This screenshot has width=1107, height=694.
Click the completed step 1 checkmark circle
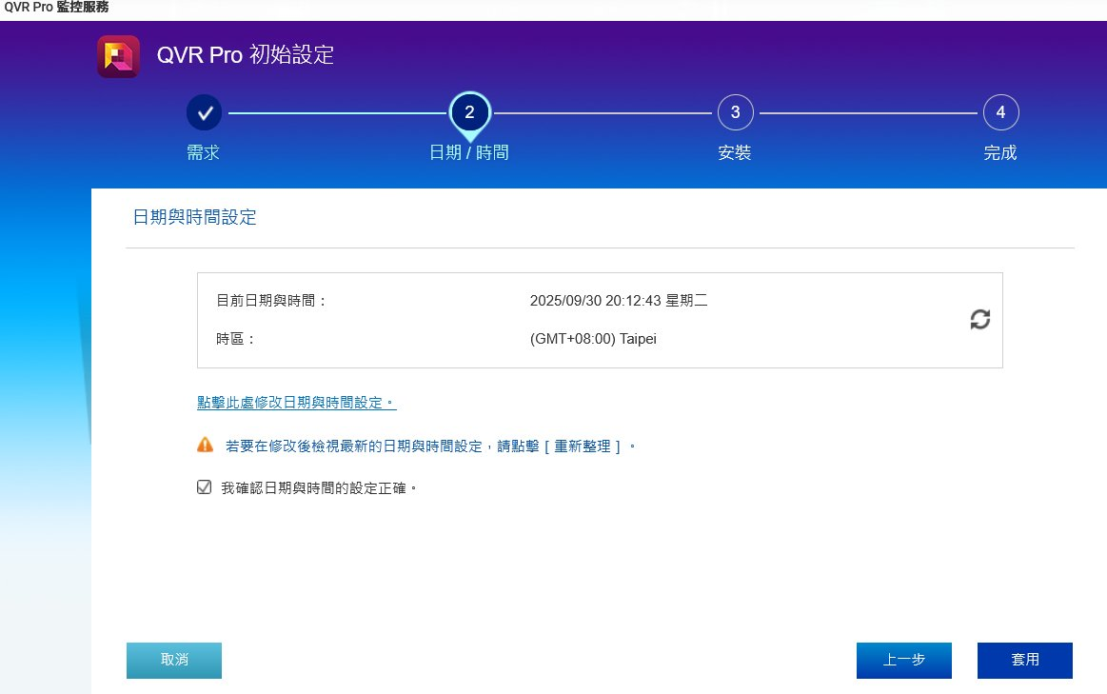tap(204, 112)
